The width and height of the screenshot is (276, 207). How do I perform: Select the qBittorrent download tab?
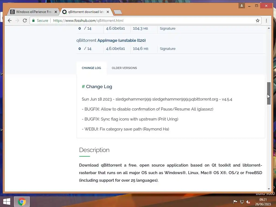click(x=86, y=12)
